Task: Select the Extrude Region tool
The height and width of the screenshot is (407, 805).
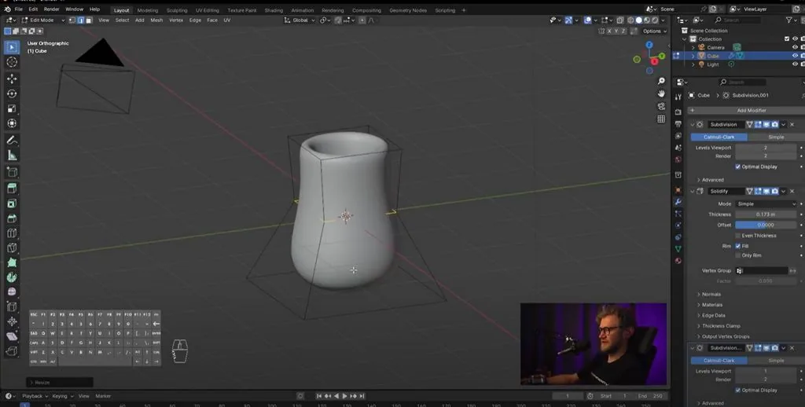Action: tap(12, 189)
